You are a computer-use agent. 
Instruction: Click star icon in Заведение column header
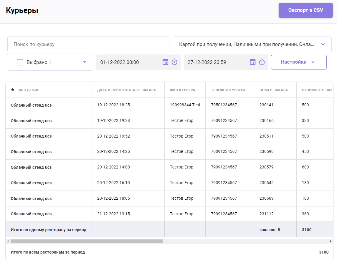pos(13,90)
